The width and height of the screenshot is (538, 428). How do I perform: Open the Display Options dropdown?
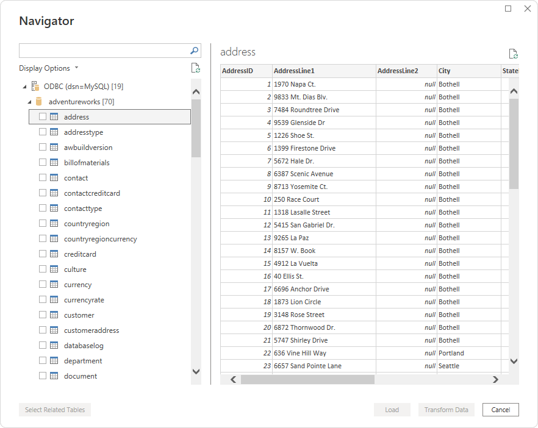point(49,68)
